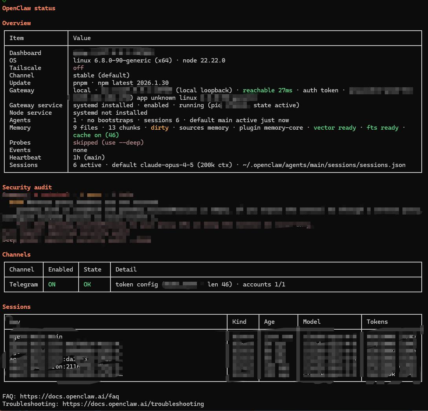Toggle Tailscale from off to on
This screenshot has width=428, height=411.
pyautogui.click(x=78, y=68)
